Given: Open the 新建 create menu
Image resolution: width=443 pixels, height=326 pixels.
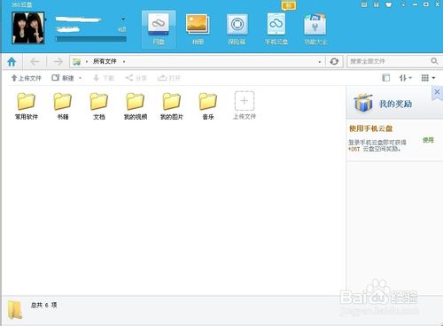Looking at the screenshot, I should 66,78.
